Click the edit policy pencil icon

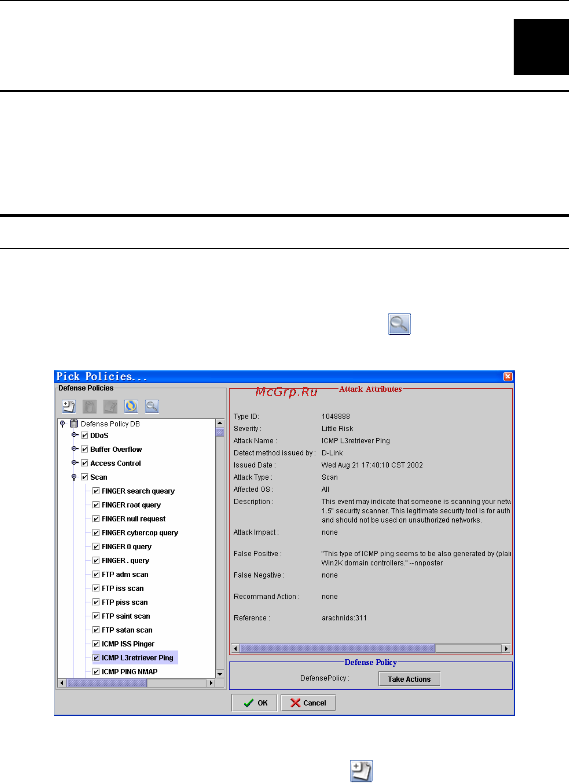click(110, 406)
